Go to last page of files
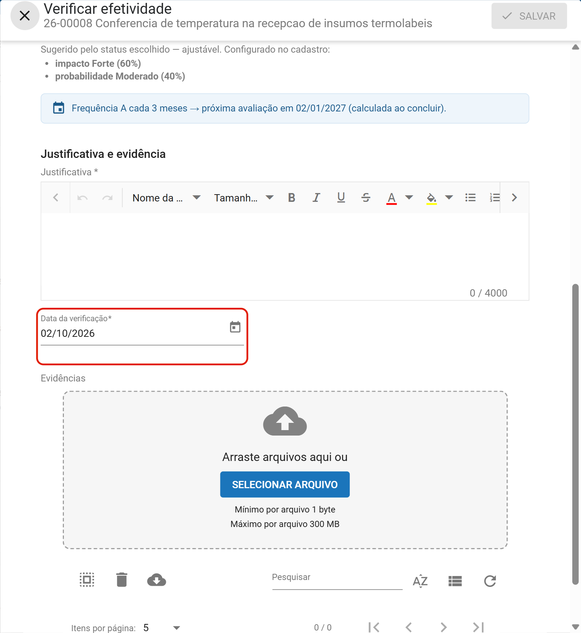Screen dimensions: 581x633 (478, 627)
